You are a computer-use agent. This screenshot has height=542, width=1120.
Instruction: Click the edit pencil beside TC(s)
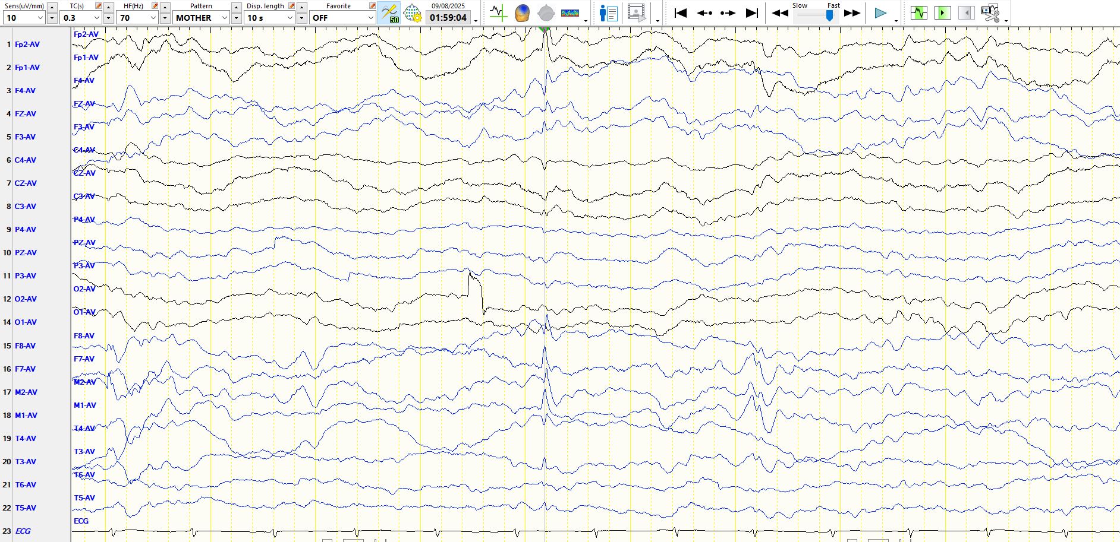99,6
